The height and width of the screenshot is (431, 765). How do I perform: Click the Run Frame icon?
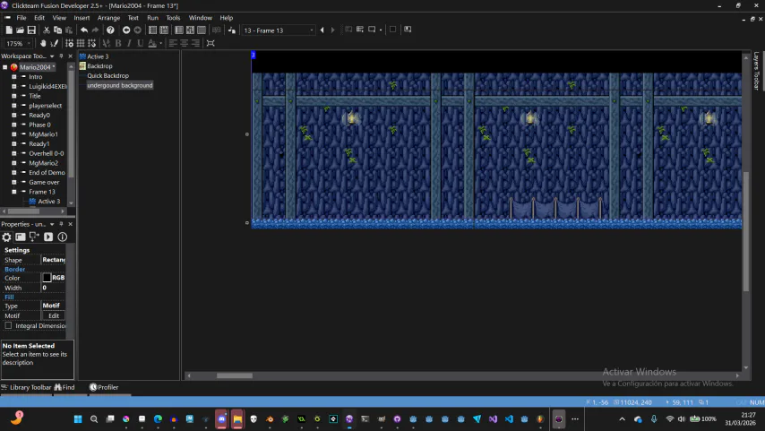[x=372, y=30]
